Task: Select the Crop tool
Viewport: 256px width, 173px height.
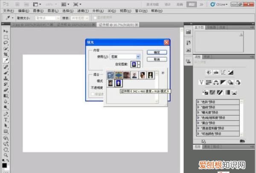Action: pyautogui.click(x=6, y=55)
